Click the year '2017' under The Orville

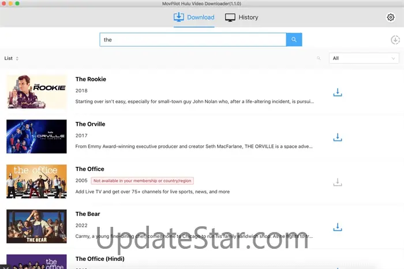[x=81, y=136]
